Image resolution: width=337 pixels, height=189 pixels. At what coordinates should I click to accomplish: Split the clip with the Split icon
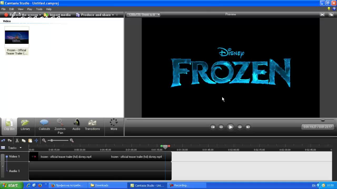click(36, 140)
